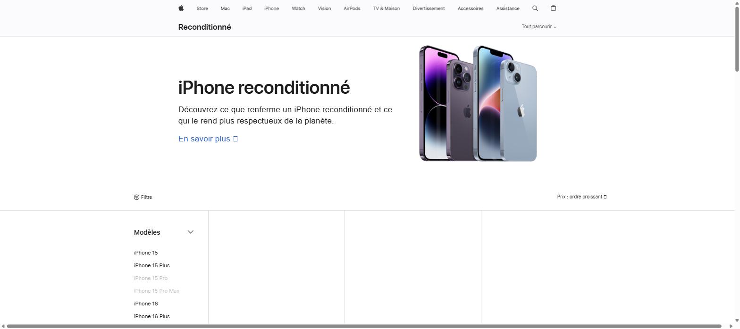Open the Divertissement menu

(429, 8)
